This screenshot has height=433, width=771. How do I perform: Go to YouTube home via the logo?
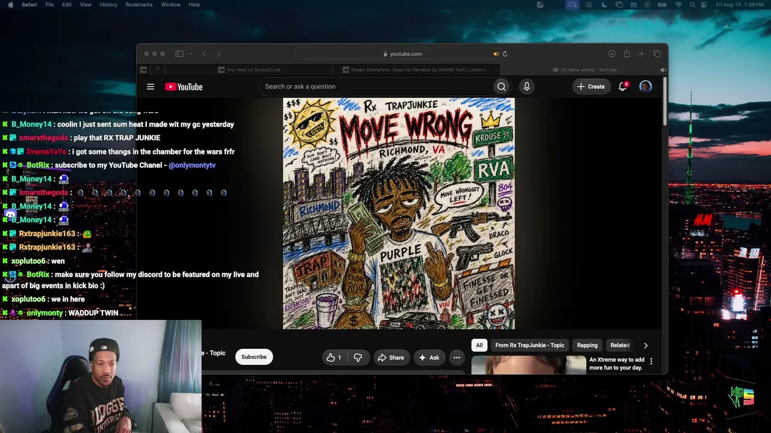click(184, 87)
